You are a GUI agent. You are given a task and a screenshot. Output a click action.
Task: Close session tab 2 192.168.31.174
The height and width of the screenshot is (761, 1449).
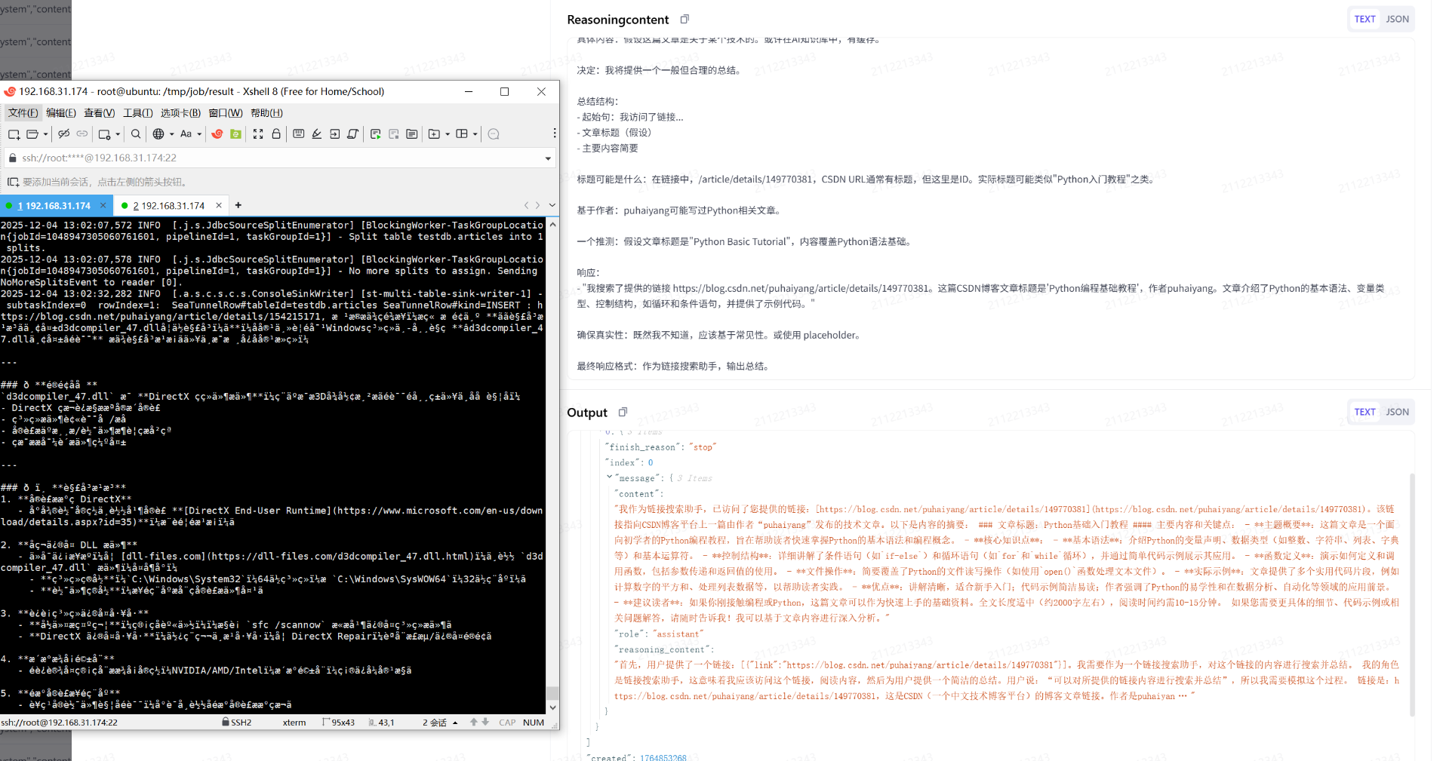pyautogui.click(x=219, y=205)
